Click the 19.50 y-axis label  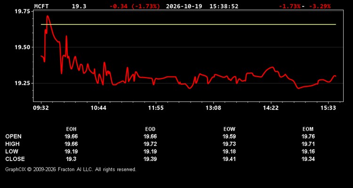(x=22, y=47)
